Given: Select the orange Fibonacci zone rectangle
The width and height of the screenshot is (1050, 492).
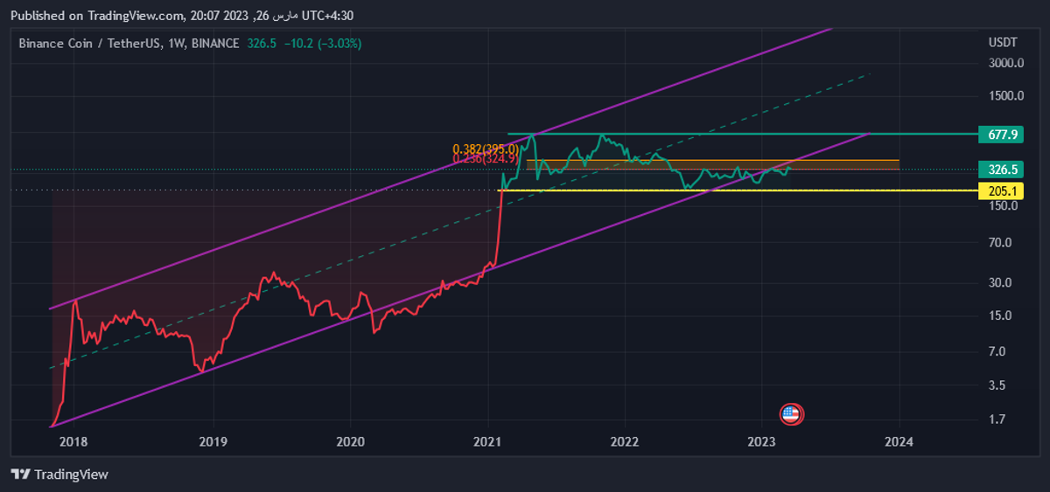Looking at the screenshot, I should pyautogui.click(x=840, y=164).
